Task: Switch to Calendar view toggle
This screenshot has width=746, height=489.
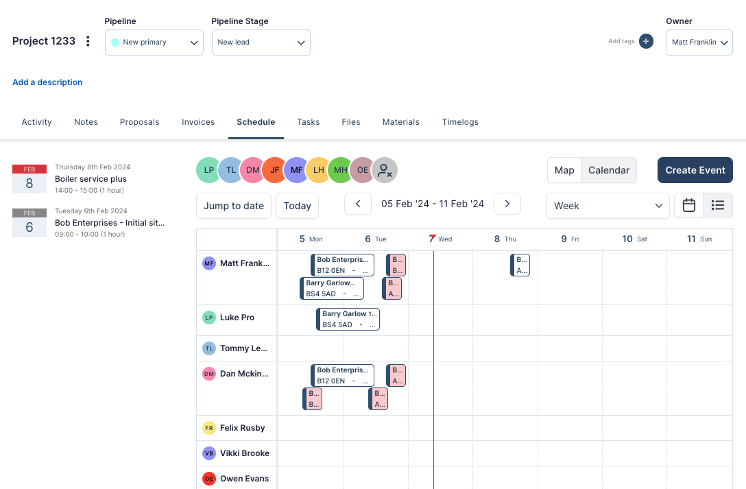Action: pyautogui.click(x=608, y=170)
